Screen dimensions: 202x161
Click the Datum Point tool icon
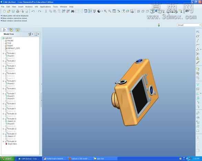198,49
